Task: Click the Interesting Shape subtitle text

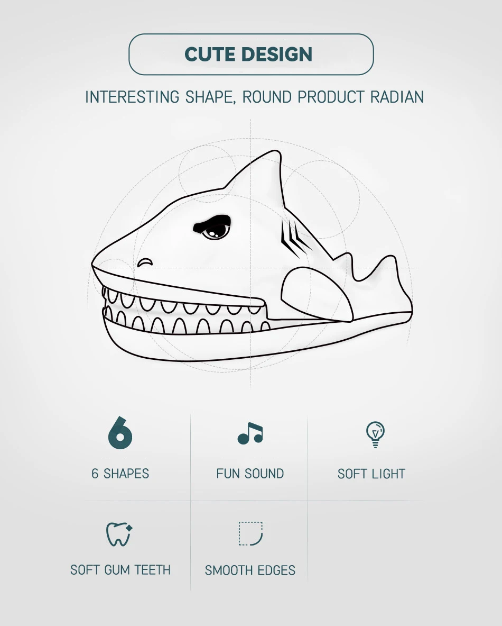Action: 254,97
